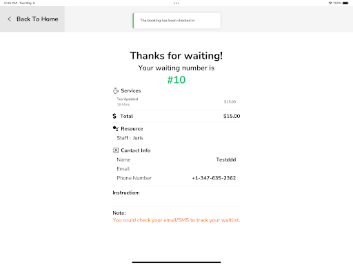The width and height of the screenshot is (353, 265).
Task: Select the Staff: Juris entry
Action: pos(130,138)
